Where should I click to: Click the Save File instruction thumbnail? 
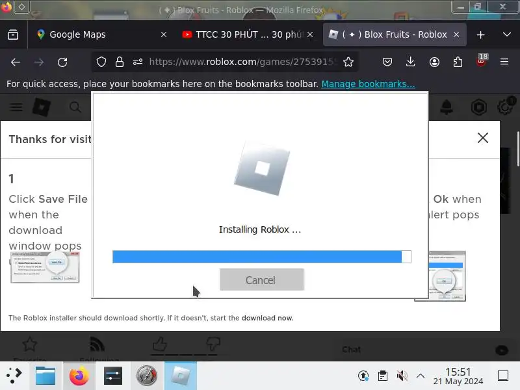pos(45,268)
